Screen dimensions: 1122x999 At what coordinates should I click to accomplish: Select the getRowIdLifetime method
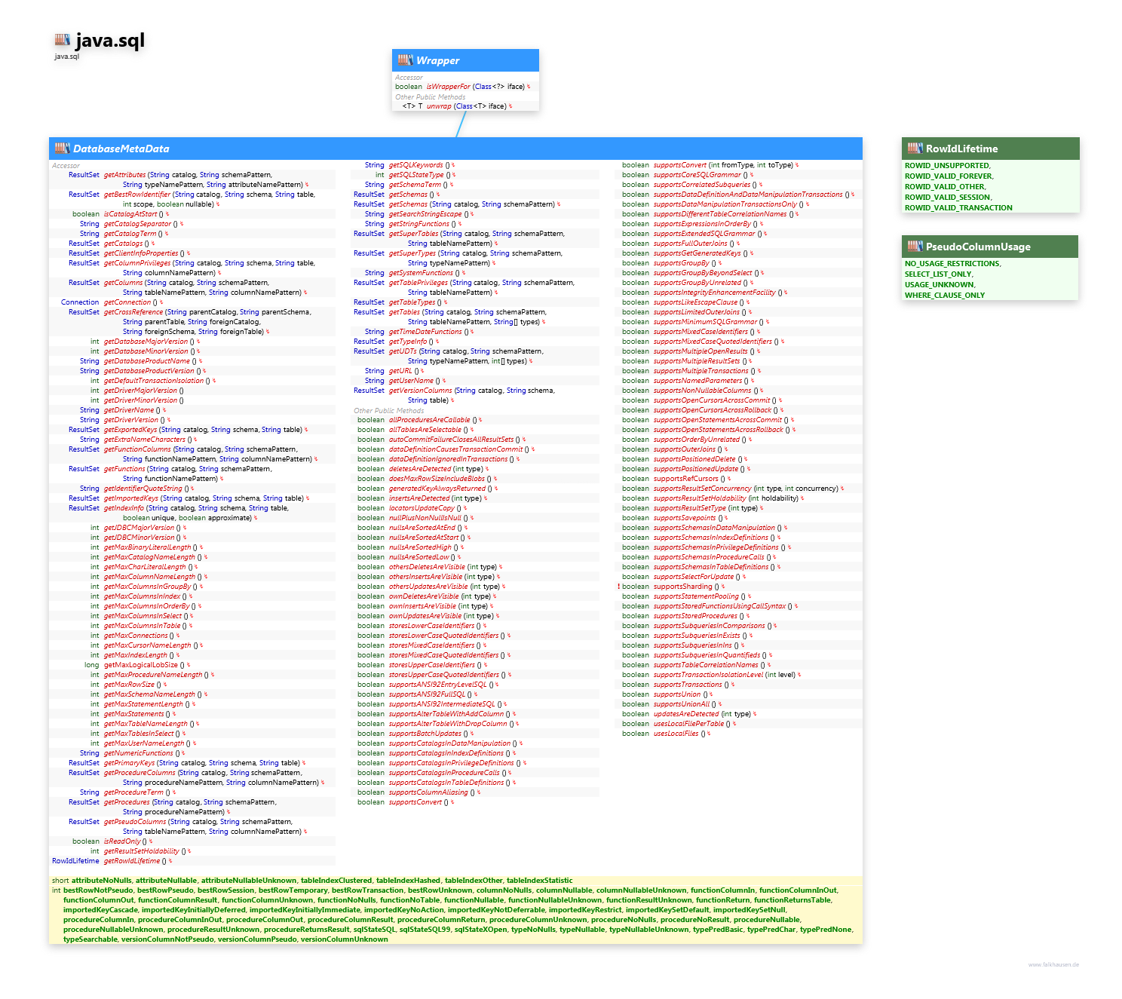(x=131, y=861)
